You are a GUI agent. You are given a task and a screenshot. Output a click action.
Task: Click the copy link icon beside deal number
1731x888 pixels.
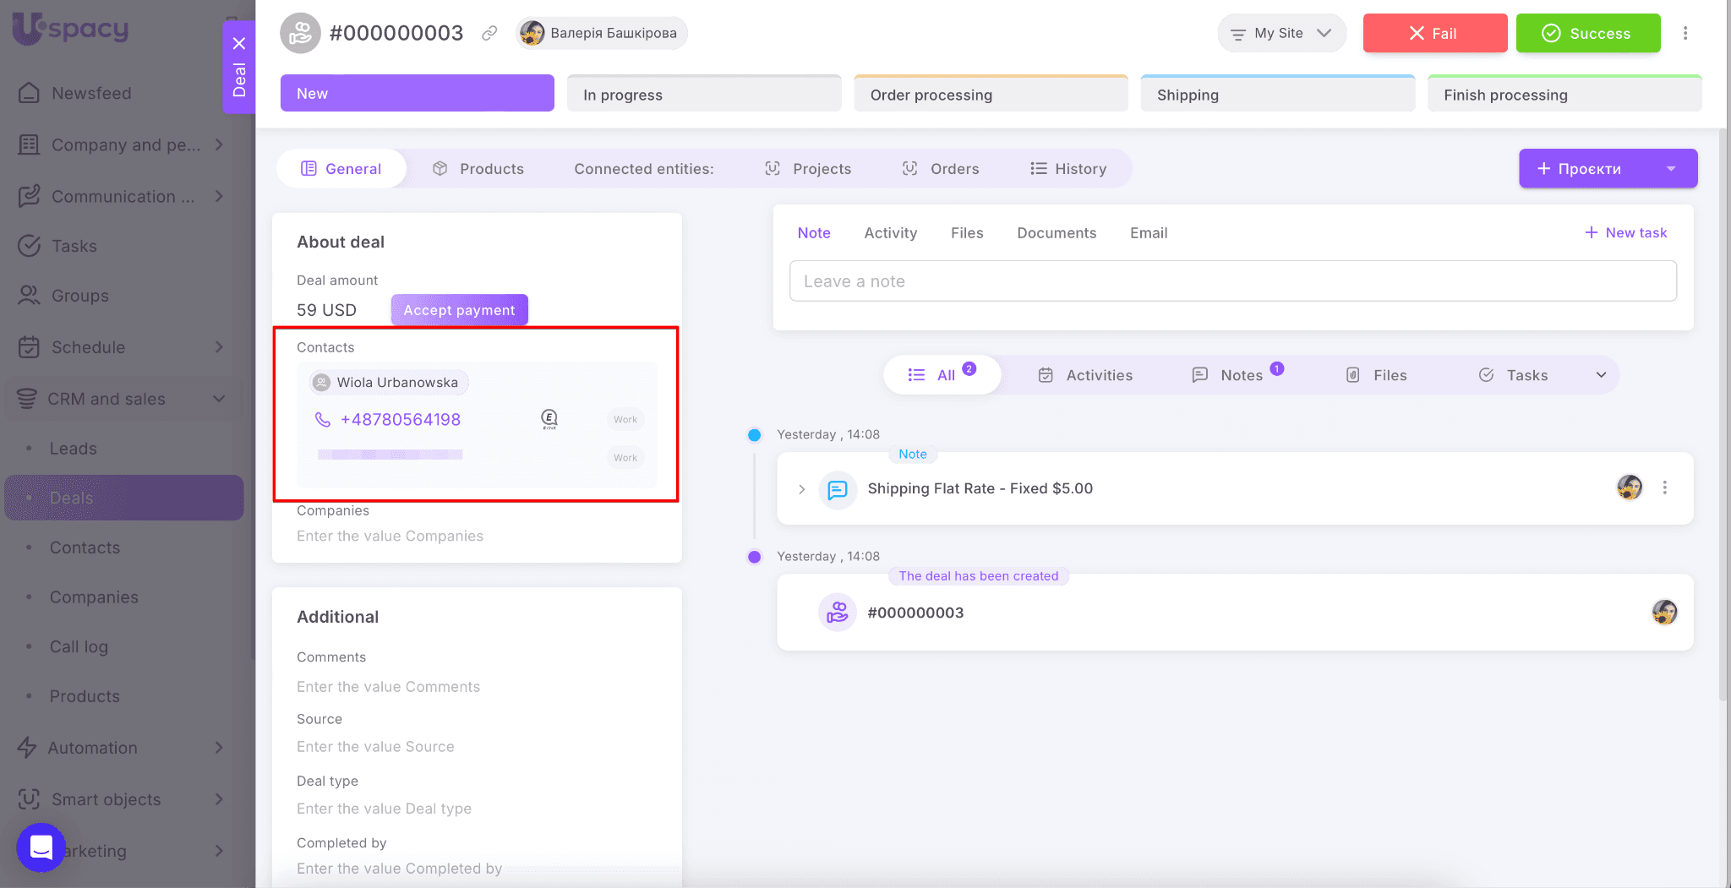point(489,34)
